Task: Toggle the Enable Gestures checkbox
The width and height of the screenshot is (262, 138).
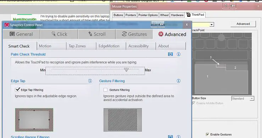Action: [207, 134]
